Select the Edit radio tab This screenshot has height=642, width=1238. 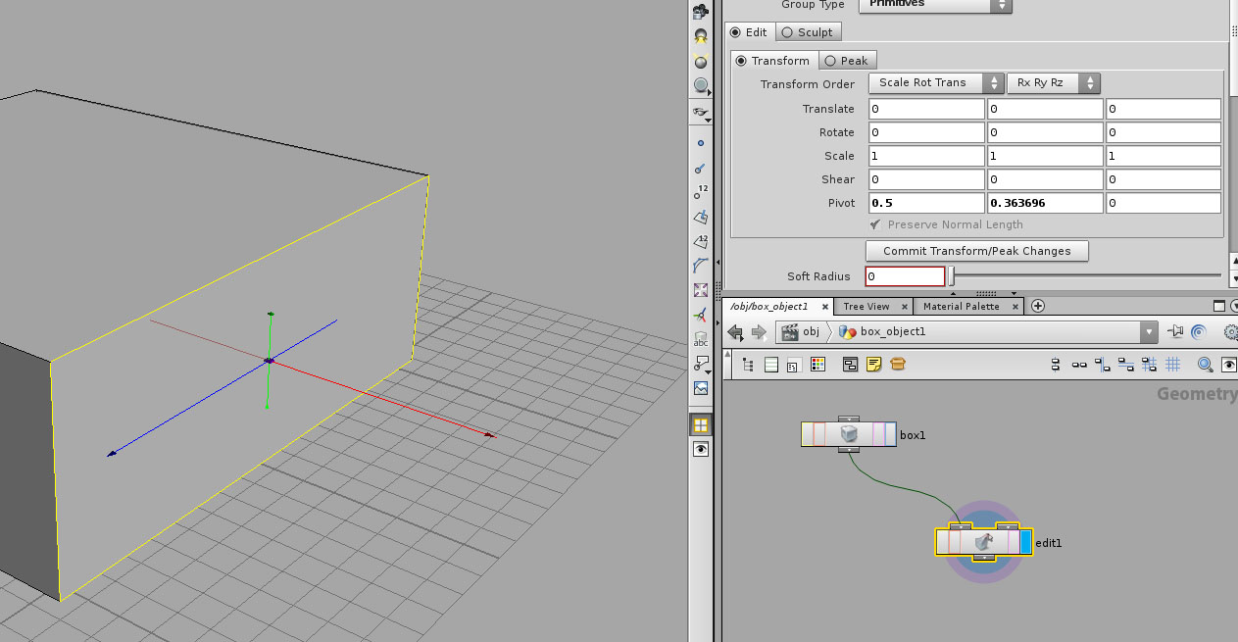click(x=750, y=32)
